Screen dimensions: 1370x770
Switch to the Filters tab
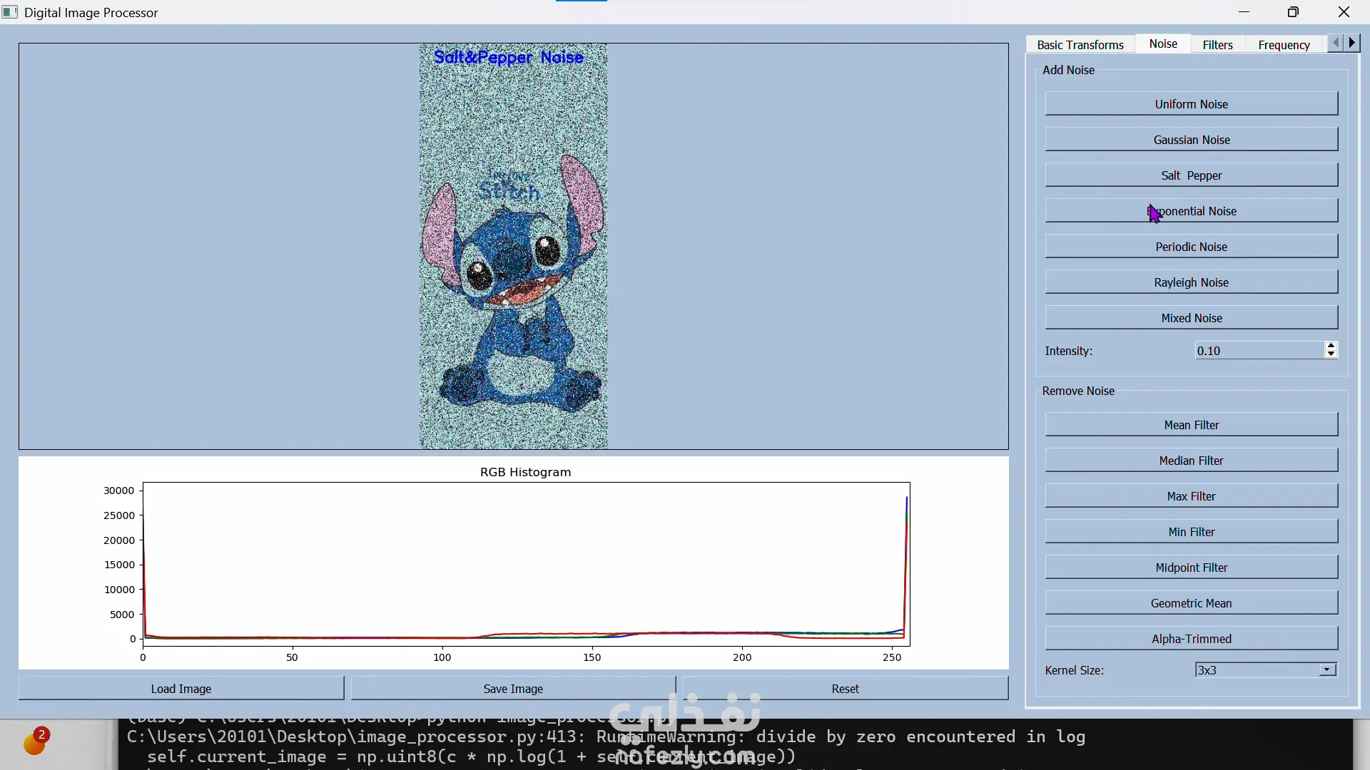pos(1217,44)
